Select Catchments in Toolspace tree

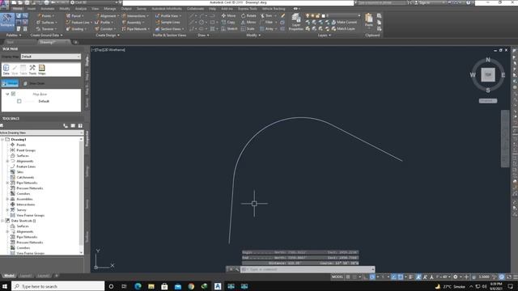(25, 177)
